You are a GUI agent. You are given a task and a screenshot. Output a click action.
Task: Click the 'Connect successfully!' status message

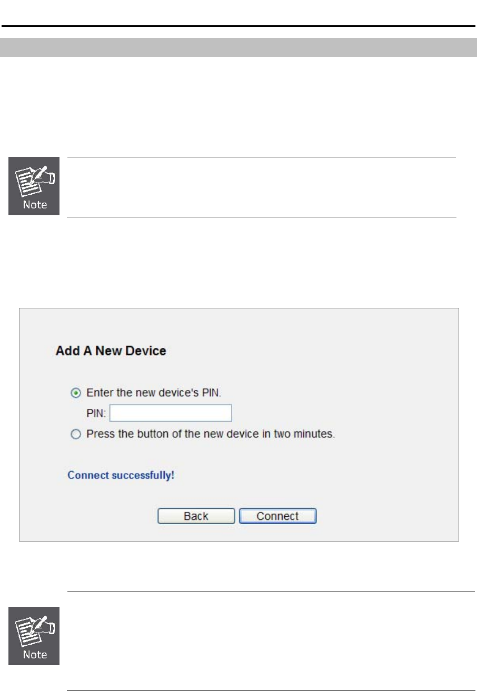pyautogui.click(x=121, y=475)
